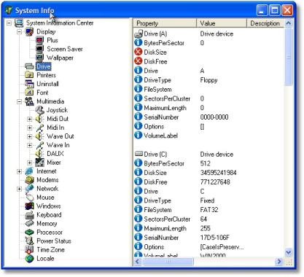Click the vertical scrollbar down arrow

[x=289, y=253]
